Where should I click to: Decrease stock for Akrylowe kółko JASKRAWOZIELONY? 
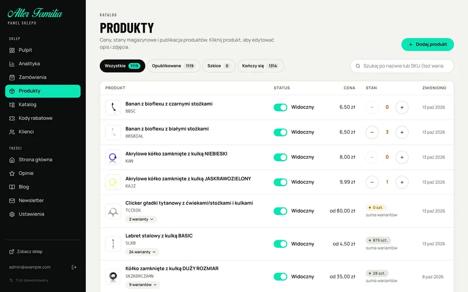(372, 182)
